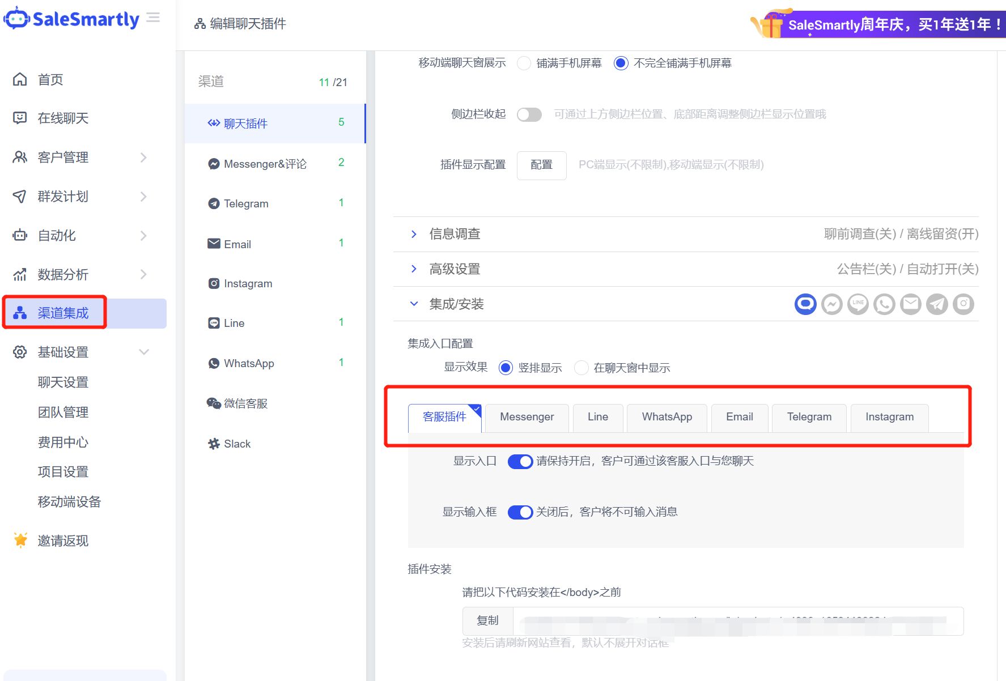Click the install code text field
1006x681 pixels.
[x=738, y=621]
